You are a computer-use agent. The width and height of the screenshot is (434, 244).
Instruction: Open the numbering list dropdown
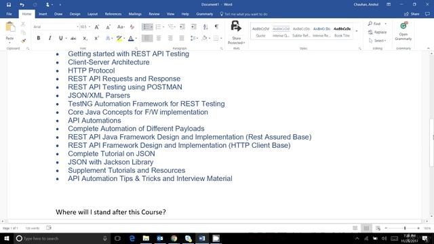tap(163, 27)
